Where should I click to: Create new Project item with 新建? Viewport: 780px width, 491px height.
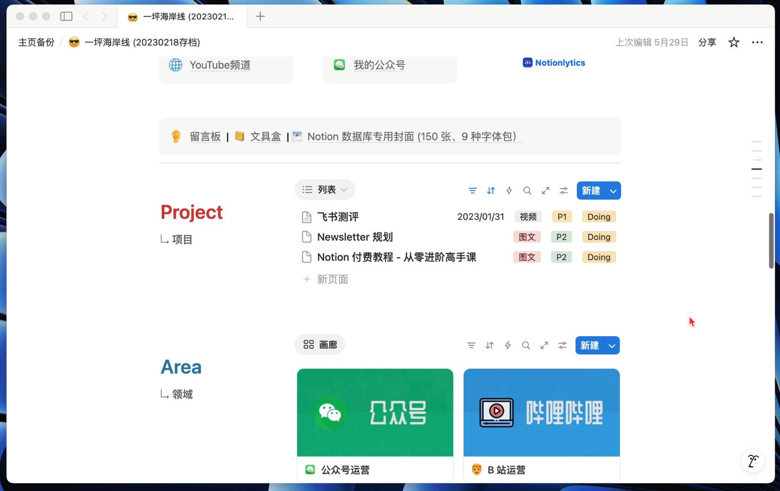point(591,191)
